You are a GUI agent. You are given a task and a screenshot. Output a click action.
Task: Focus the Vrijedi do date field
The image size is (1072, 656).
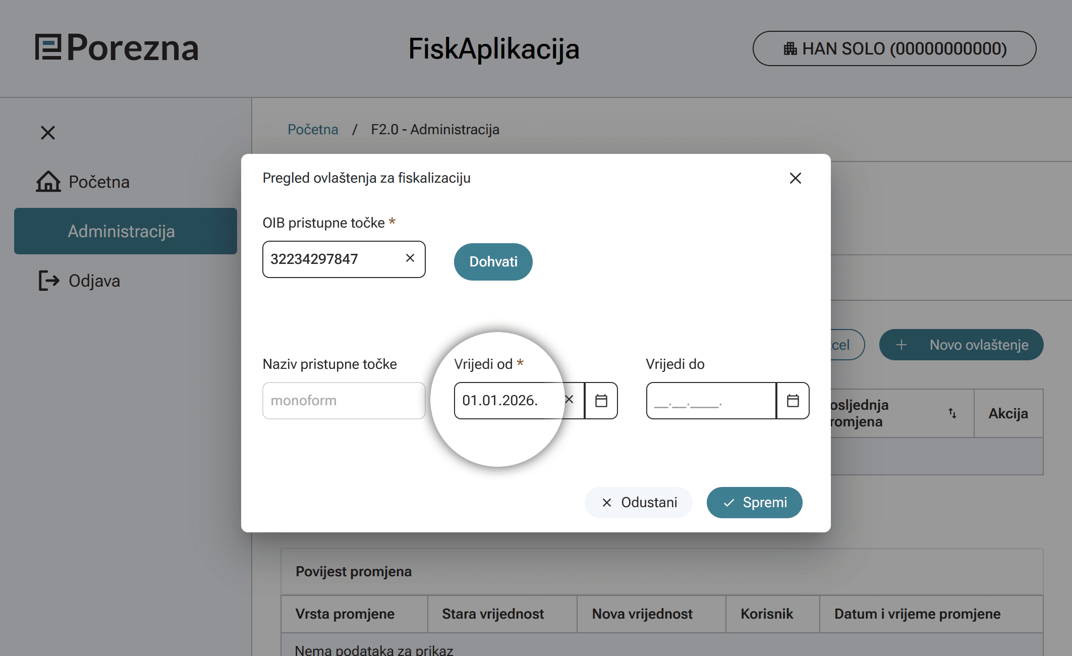[x=710, y=401]
